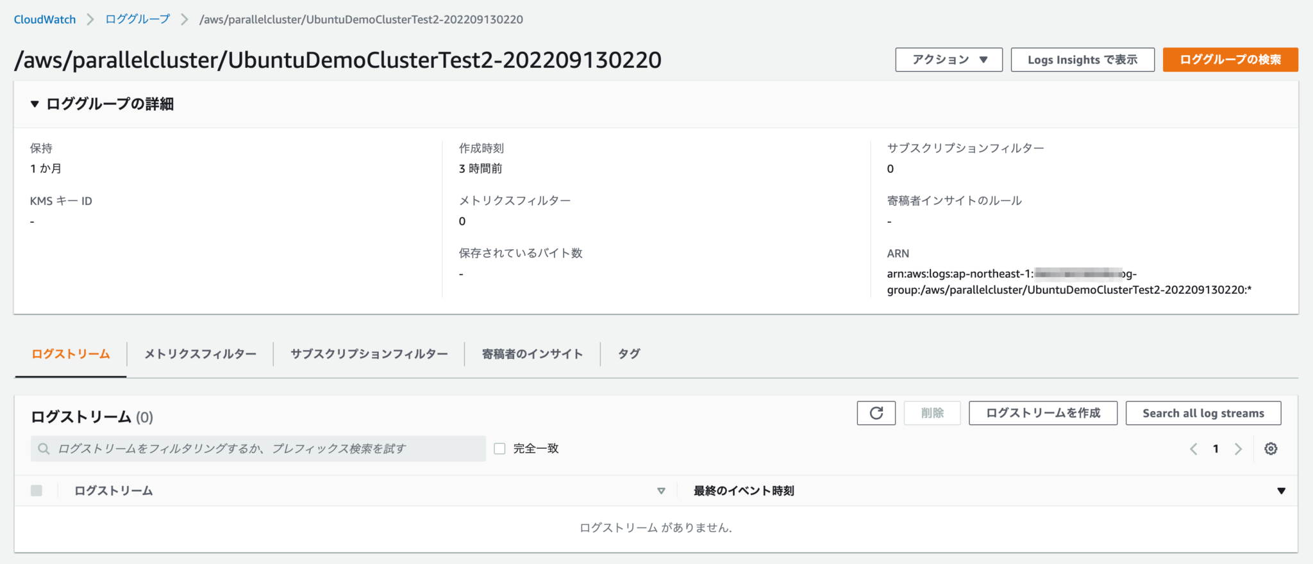Screen dimensions: 1313x564
Task: Switch to the メトリクスフィルター tab
Action: click(x=199, y=353)
